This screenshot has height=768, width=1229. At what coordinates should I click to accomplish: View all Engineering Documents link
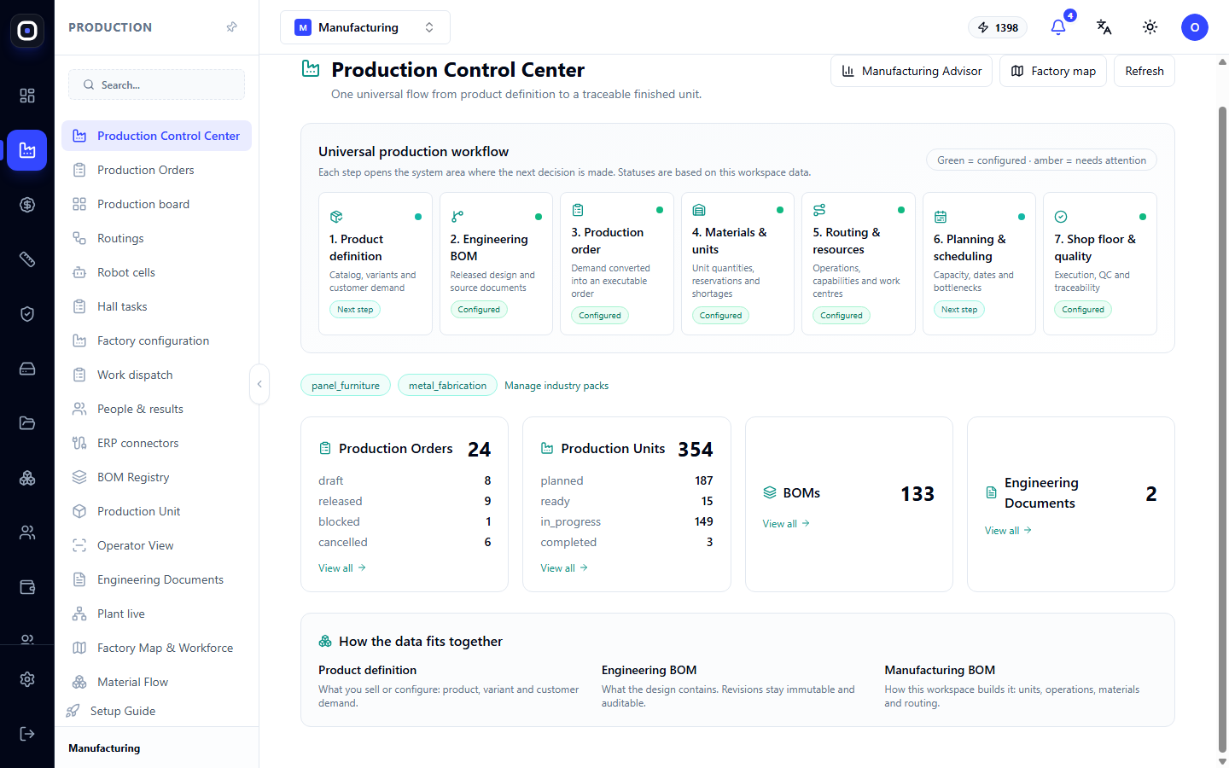coord(1008,530)
